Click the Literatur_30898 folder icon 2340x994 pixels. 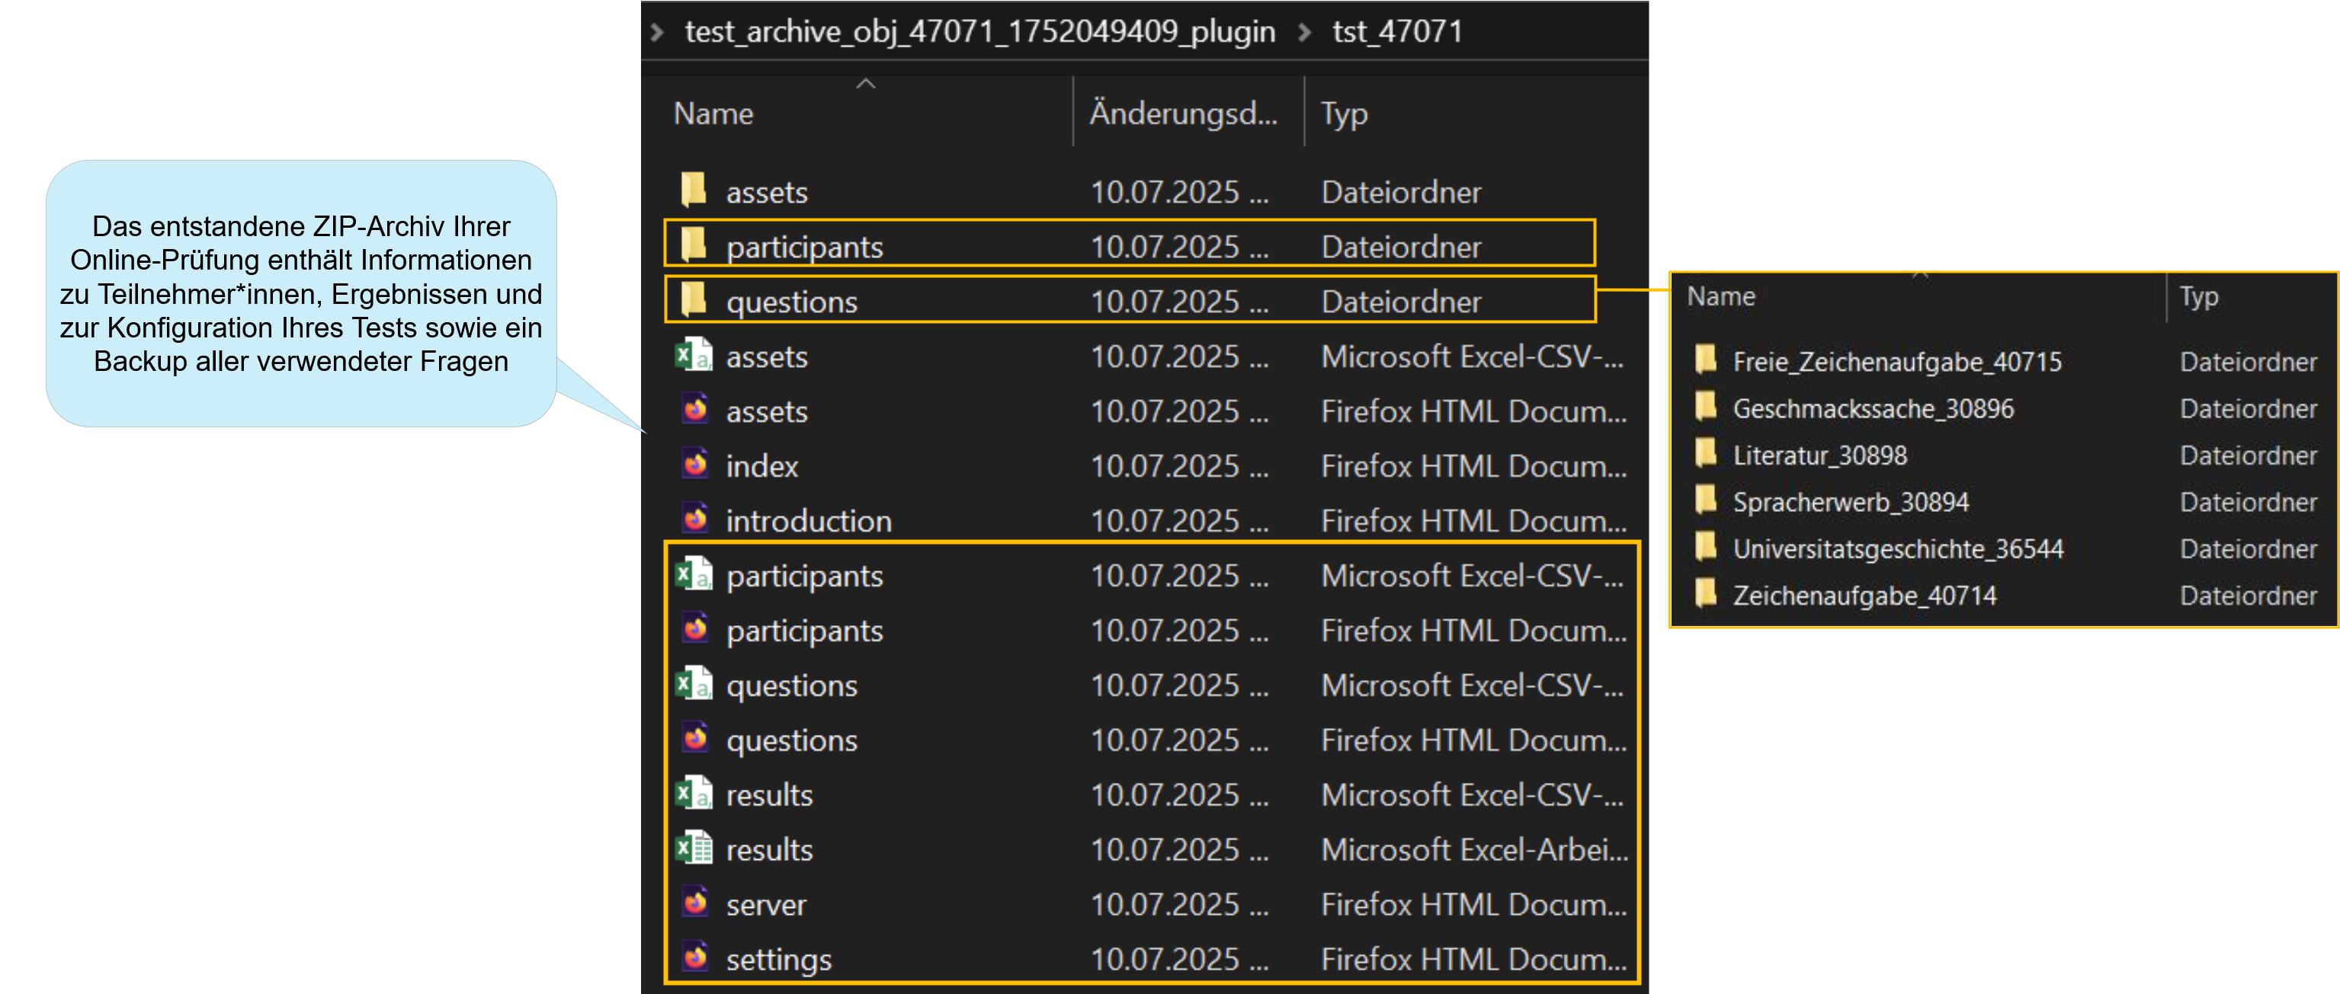1706,453
